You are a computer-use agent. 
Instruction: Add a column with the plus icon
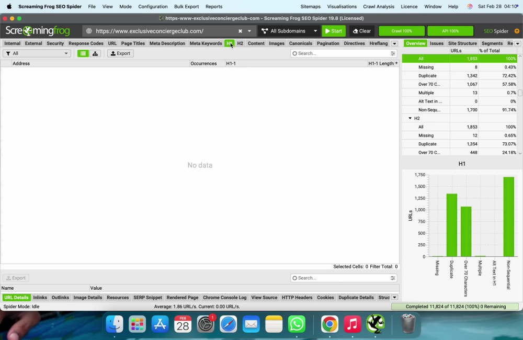[x=396, y=63]
